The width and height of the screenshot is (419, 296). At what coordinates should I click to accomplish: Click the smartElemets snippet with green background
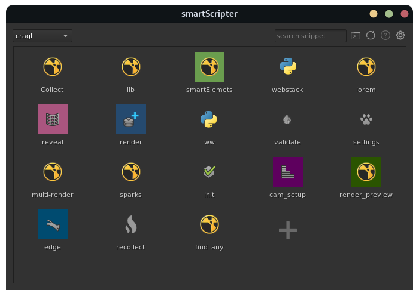(209, 67)
